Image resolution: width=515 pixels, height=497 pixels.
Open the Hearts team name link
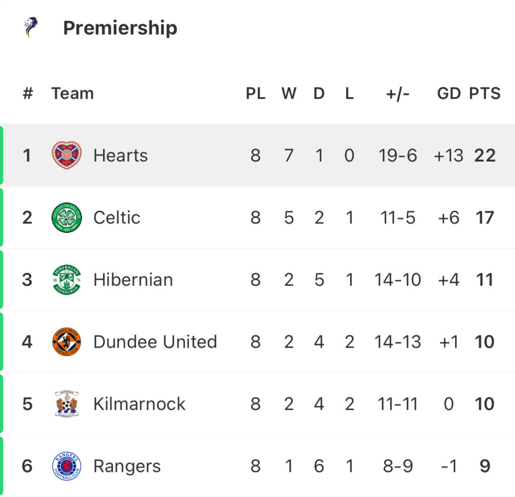click(x=121, y=156)
